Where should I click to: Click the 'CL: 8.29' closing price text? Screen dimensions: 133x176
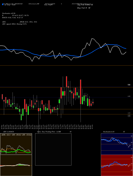(48, 5)
